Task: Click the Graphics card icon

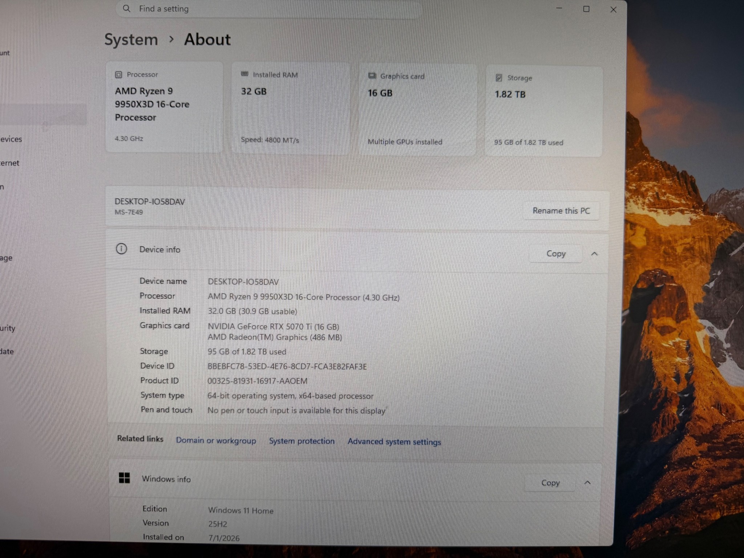Action: coord(372,76)
